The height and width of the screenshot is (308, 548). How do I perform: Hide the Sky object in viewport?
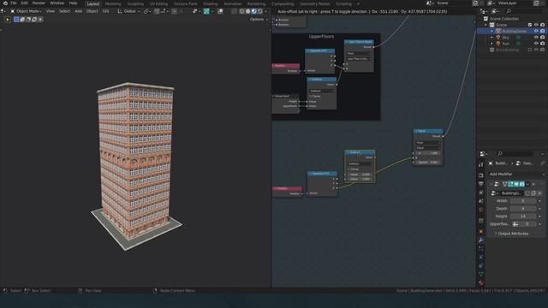tap(536, 38)
